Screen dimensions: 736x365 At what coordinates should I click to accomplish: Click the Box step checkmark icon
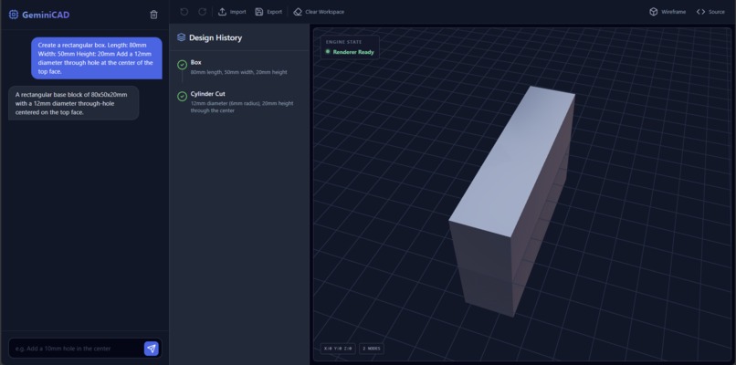pyautogui.click(x=182, y=65)
